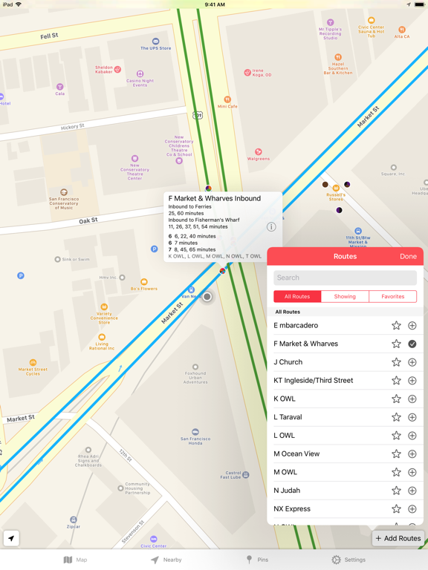Tap the Foxhound Urban Adventures marker

(195, 367)
